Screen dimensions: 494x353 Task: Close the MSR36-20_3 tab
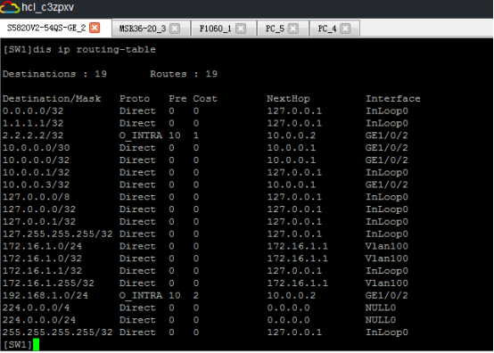tap(175, 29)
